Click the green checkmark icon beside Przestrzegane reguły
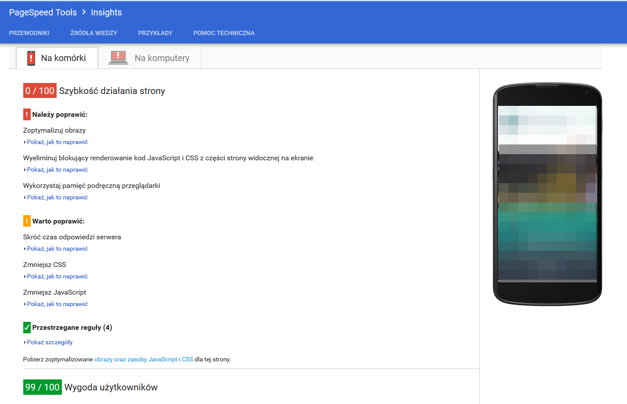Viewport: 627px width, 404px height. point(27,328)
